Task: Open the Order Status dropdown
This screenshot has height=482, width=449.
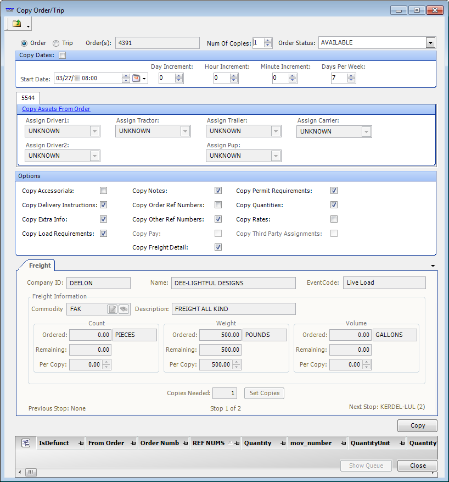Action: pyautogui.click(x=430, y=43)
